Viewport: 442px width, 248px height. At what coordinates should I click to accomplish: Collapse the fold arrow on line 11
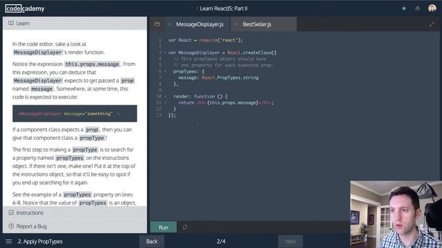165,103
